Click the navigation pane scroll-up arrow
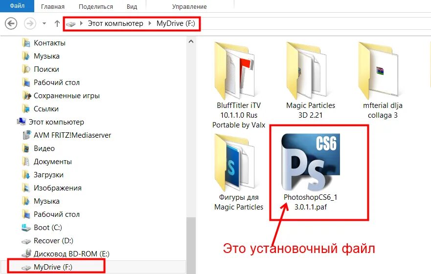 click(191, 42)
